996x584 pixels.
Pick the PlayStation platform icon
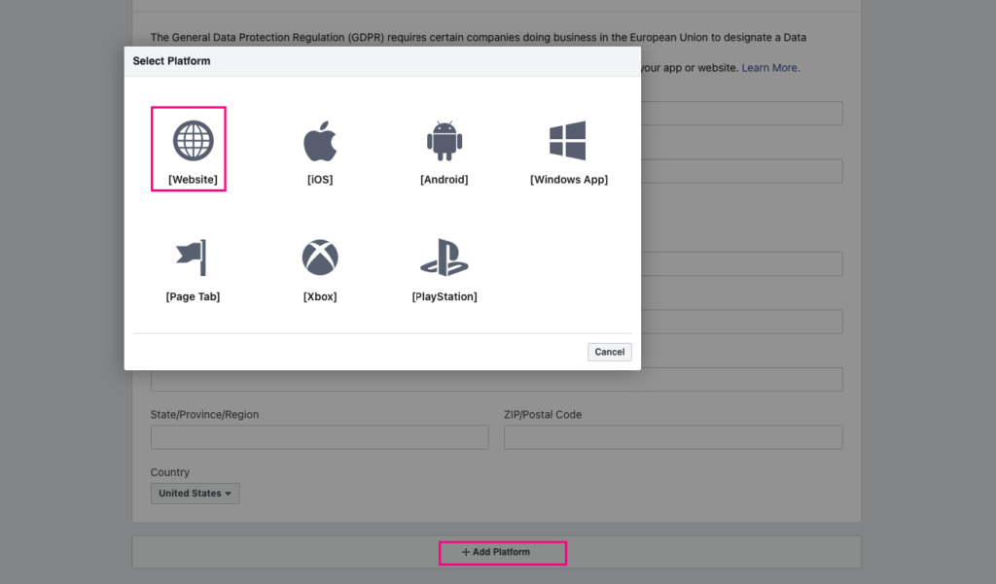tap(445, 258)
